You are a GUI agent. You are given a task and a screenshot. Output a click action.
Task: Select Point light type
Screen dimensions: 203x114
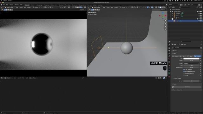[175, 56]
